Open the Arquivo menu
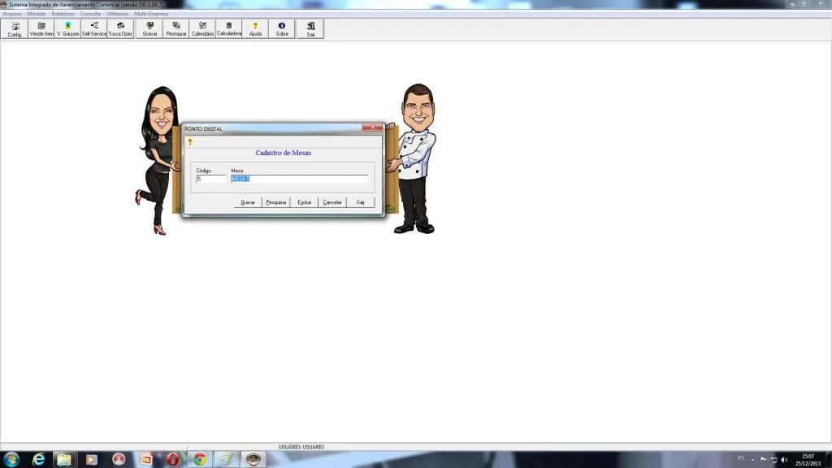 pos(12,14)
